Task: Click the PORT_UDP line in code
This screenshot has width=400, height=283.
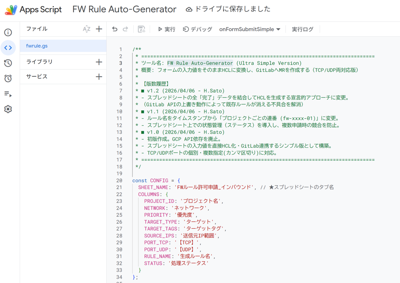Action: [x=173, y=250]
